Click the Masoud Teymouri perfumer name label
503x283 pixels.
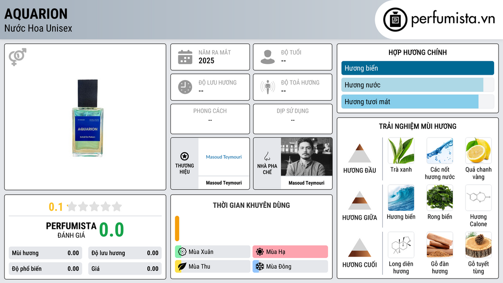click(x=307, y=183)
